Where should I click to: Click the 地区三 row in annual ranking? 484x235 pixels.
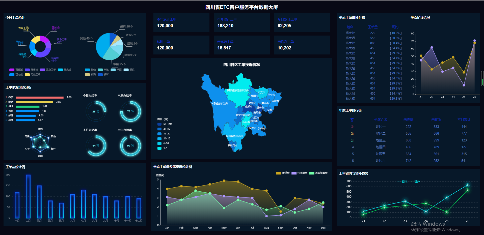380,140
